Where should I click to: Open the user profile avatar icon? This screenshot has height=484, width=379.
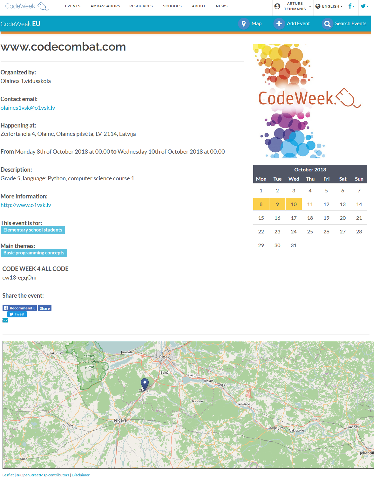277,6
